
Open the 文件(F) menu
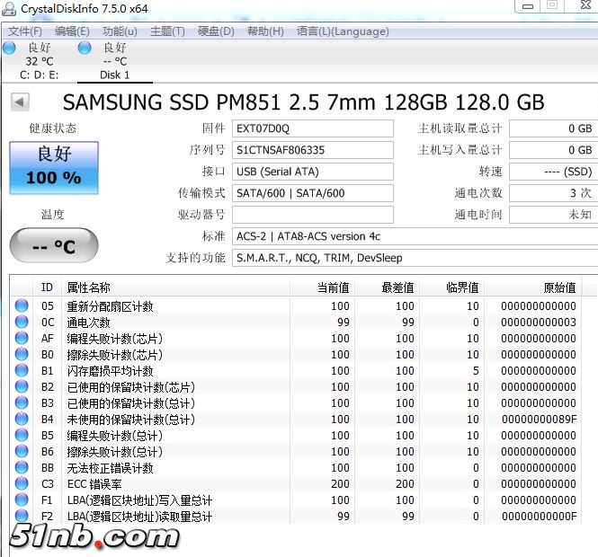(25, 31)
